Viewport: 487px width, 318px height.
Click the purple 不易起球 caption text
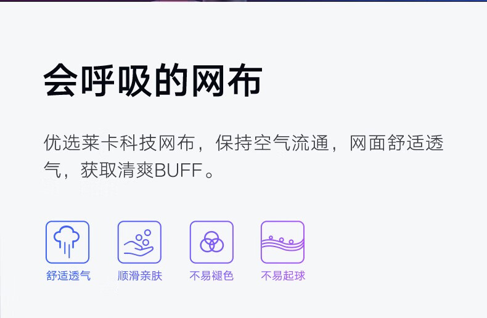point(283,275)
